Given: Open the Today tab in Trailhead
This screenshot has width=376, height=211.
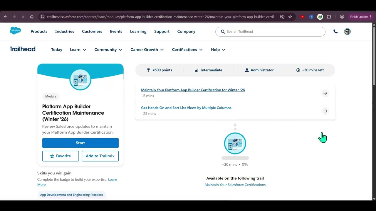Looking at the screenshot, I should tap(57, 50).
